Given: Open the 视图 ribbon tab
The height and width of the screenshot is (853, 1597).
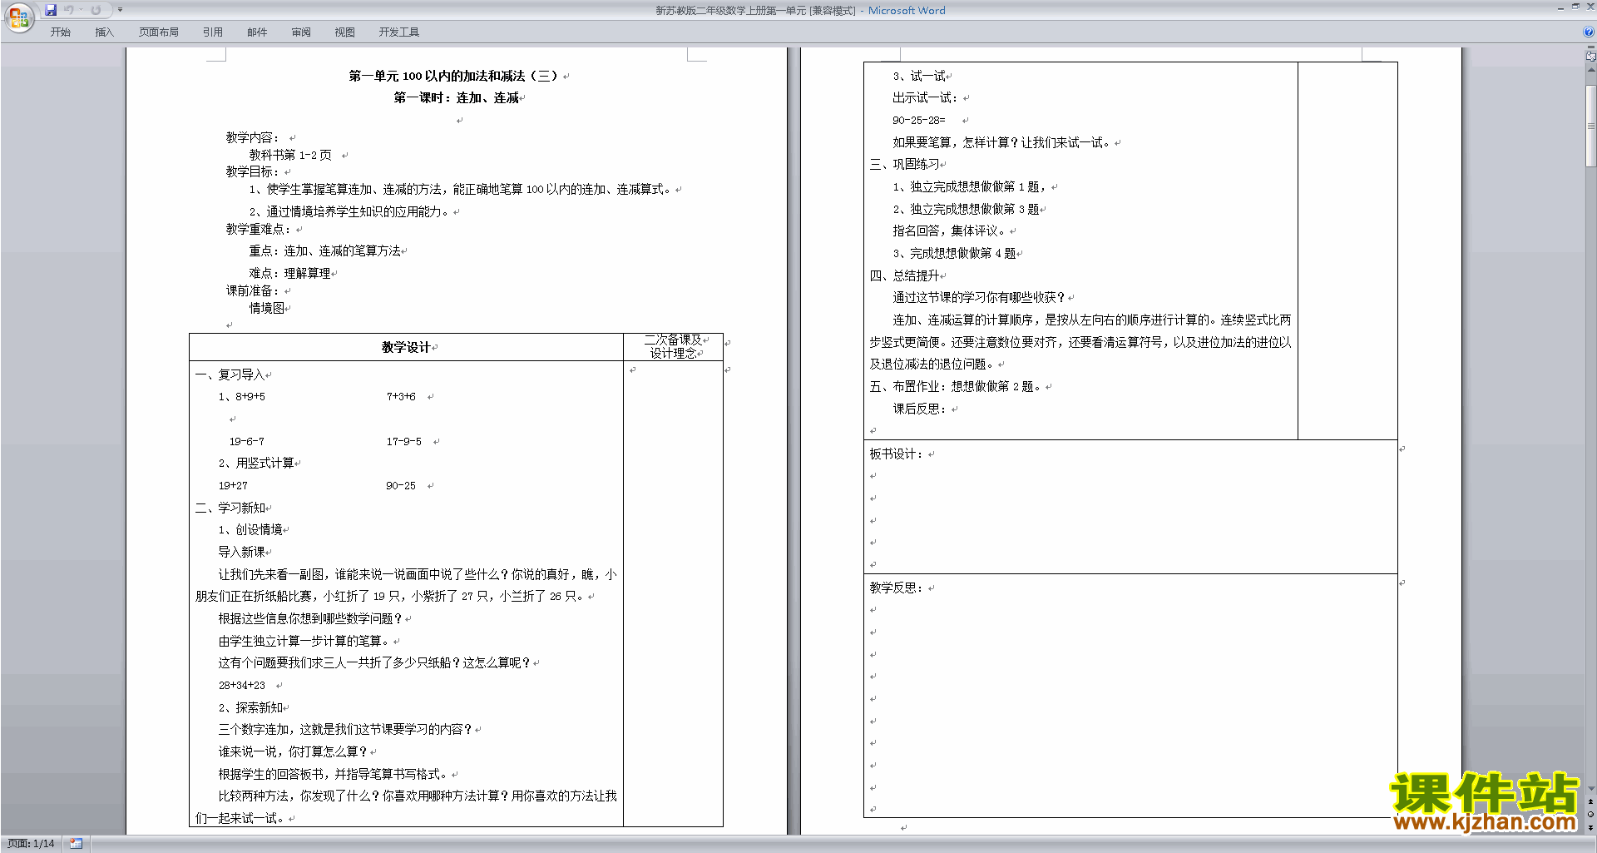Looking at the screenshot, I should click(x=345, y=32).
